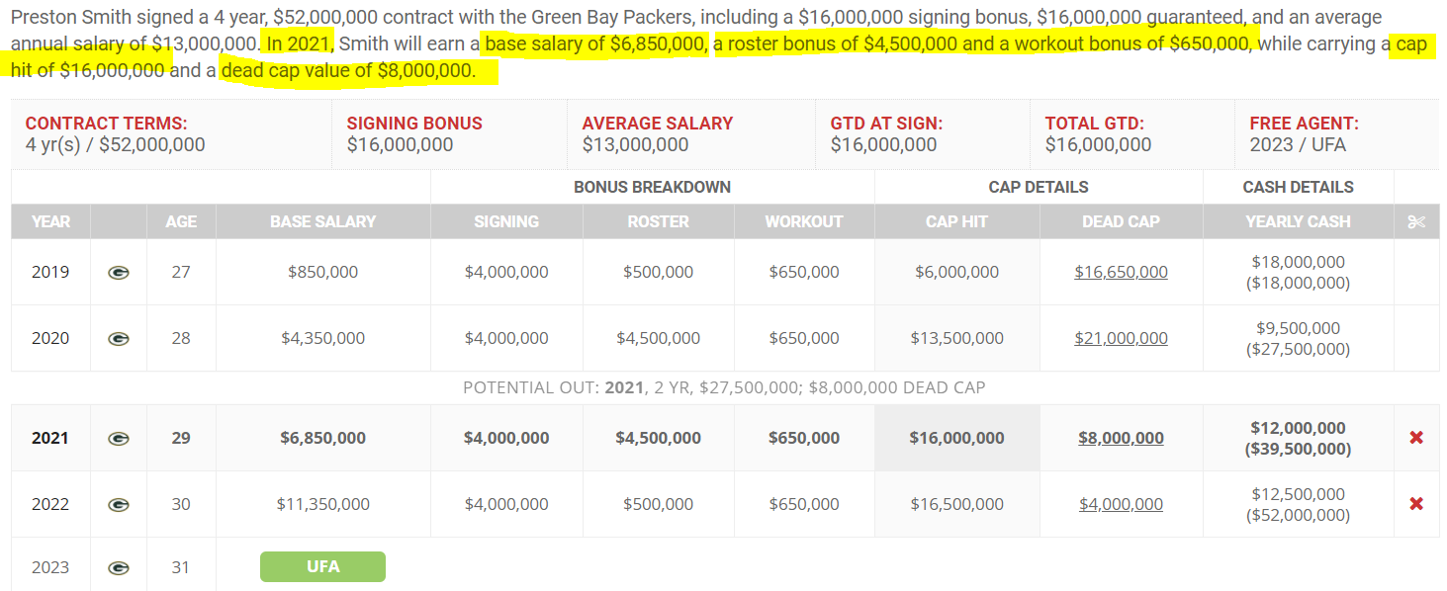Open the $21,000,000 dead cap link
The height and width of the screenshot is (591, 1447).
click(1121, 338)
